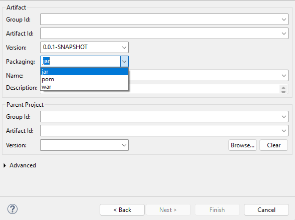This screenshot has width=295, height=220.
Task: Collapse the Packaging dropdown arrow
Action: (124, 61)
